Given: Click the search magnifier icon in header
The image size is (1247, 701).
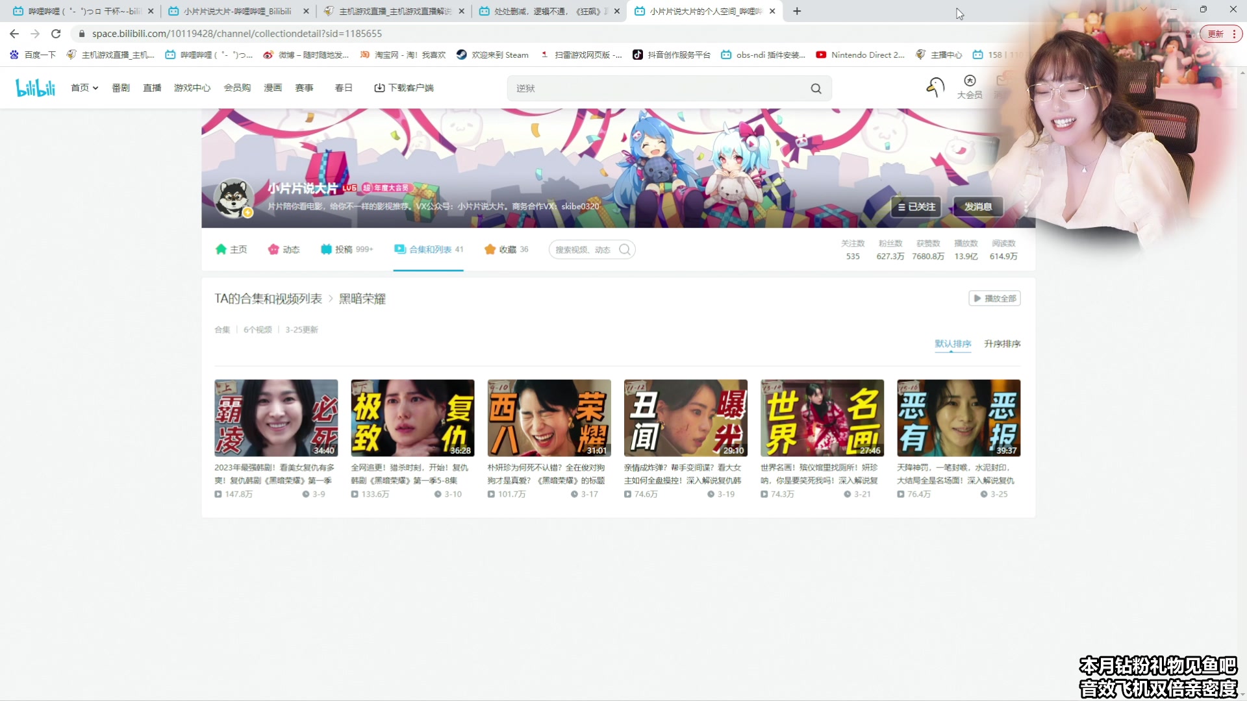Looking at the screenshot, I should click(816, 88).
